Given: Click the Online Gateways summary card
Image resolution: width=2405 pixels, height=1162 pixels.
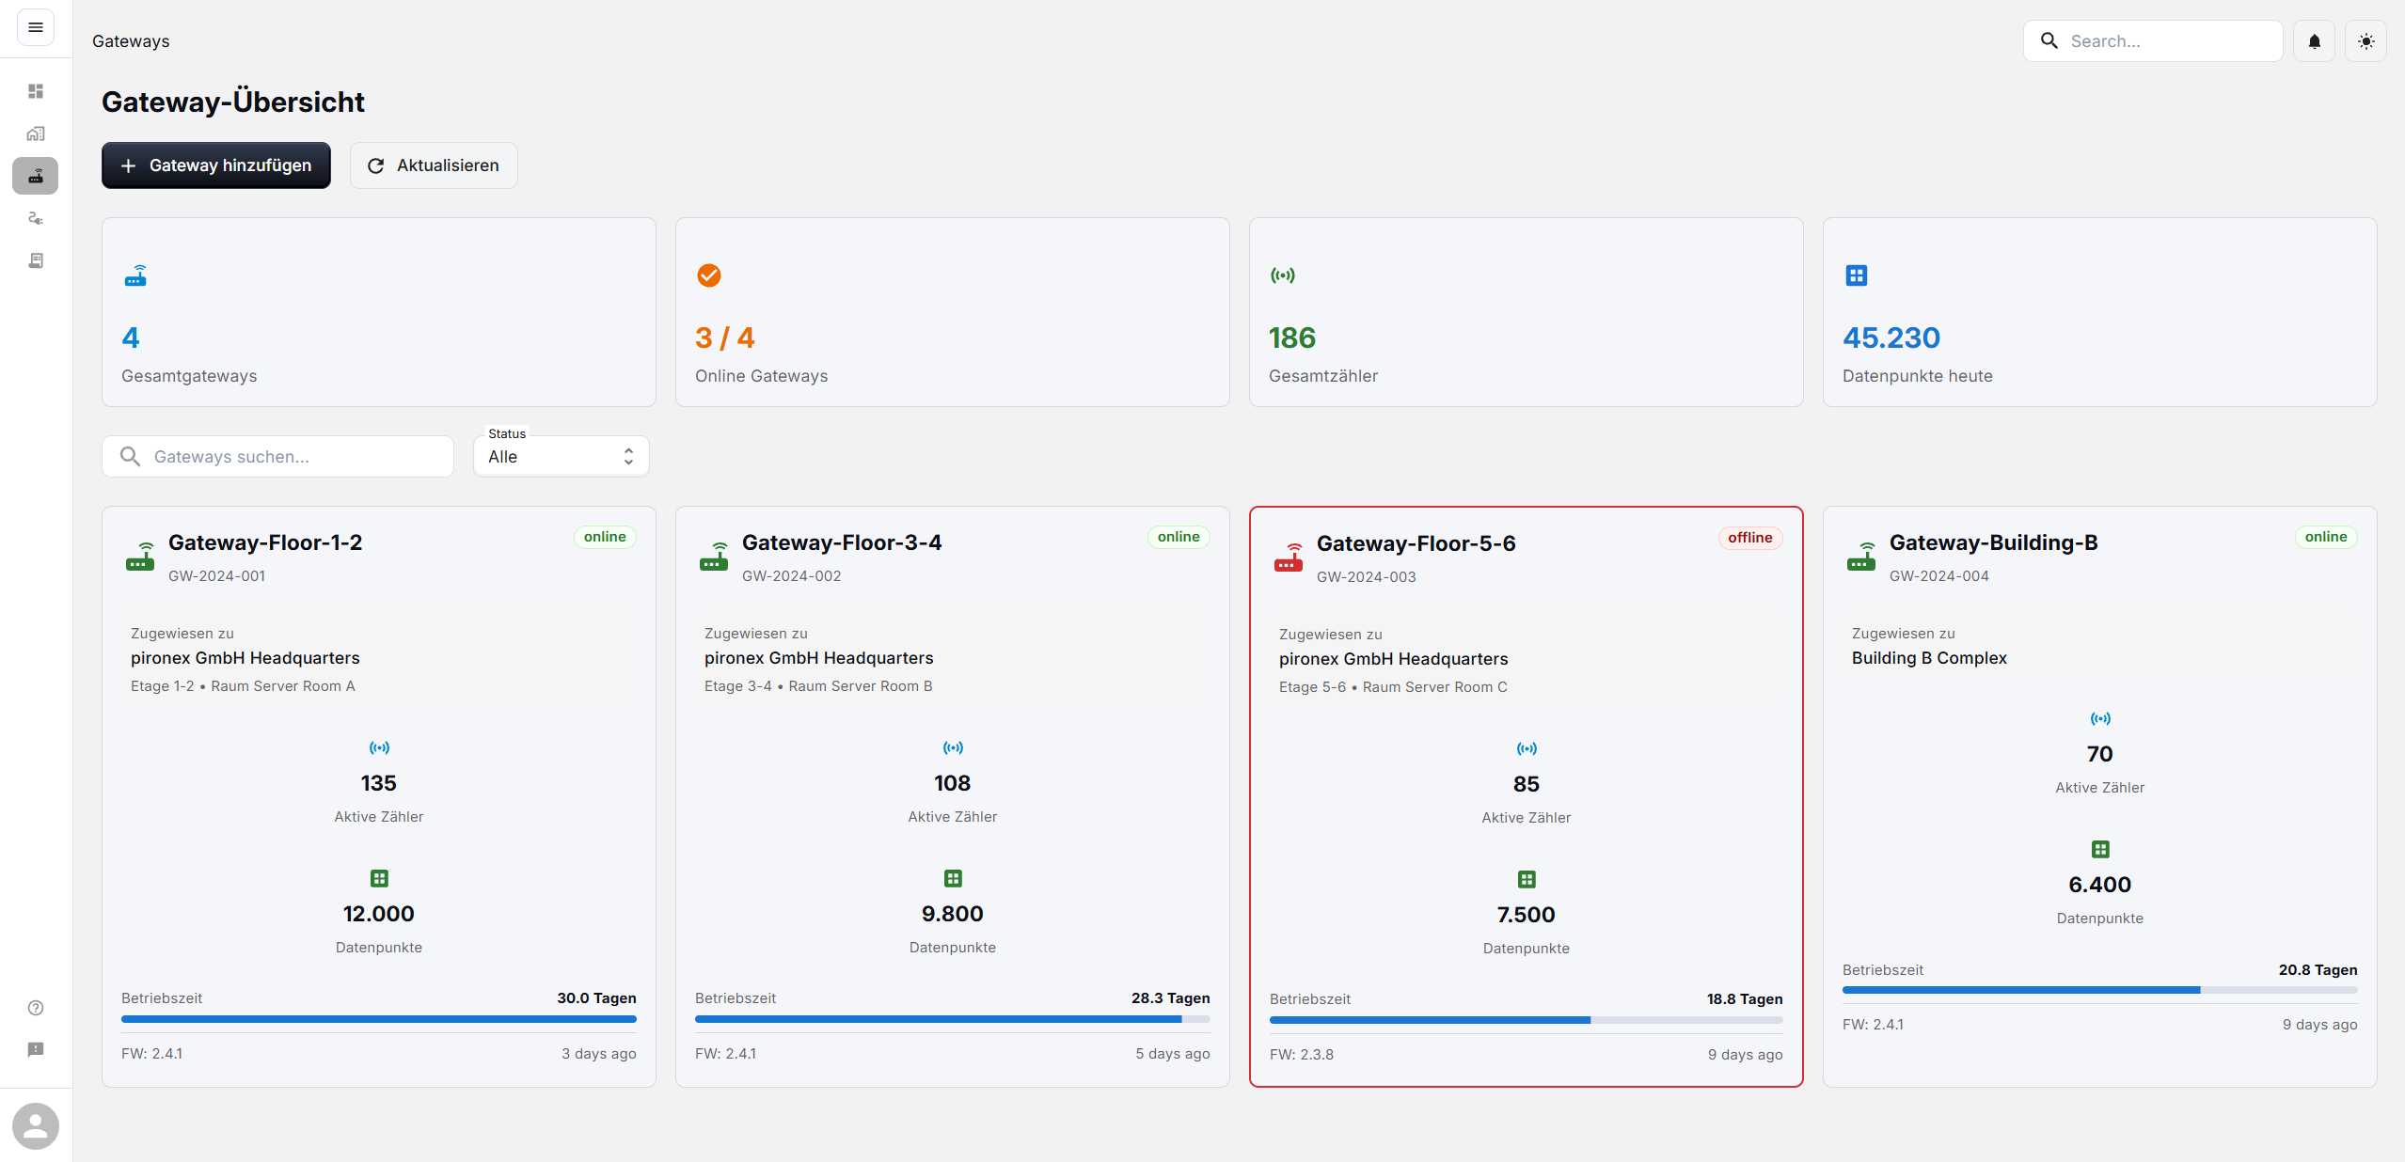Looking at the screenshot, I should pyautogui.click(x=952, y=312).
